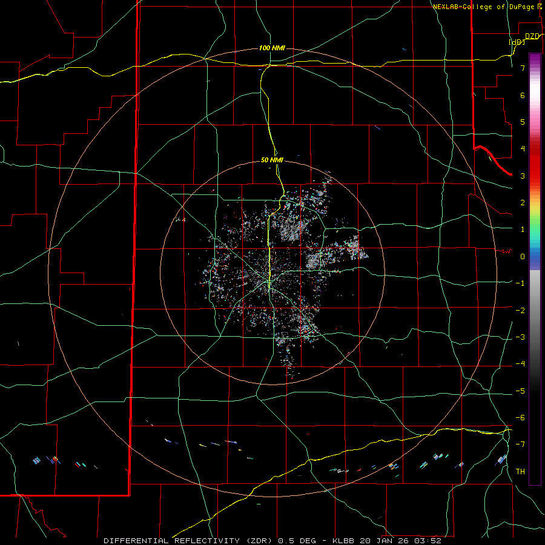Click the '4' value on the color scale

(523, 149)
